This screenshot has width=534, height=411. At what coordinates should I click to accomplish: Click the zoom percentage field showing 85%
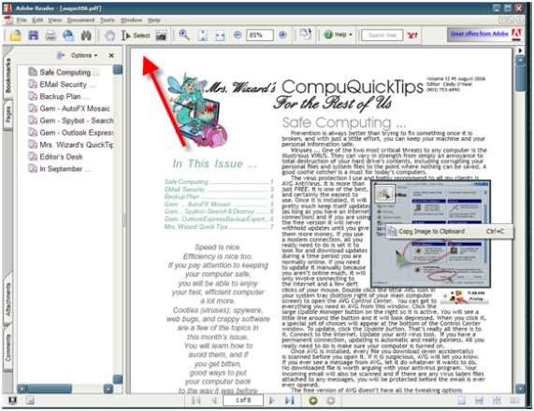pos(260,35)
